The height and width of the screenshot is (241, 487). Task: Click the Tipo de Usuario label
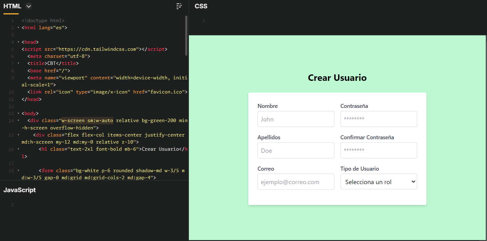(x=360, y=169)
